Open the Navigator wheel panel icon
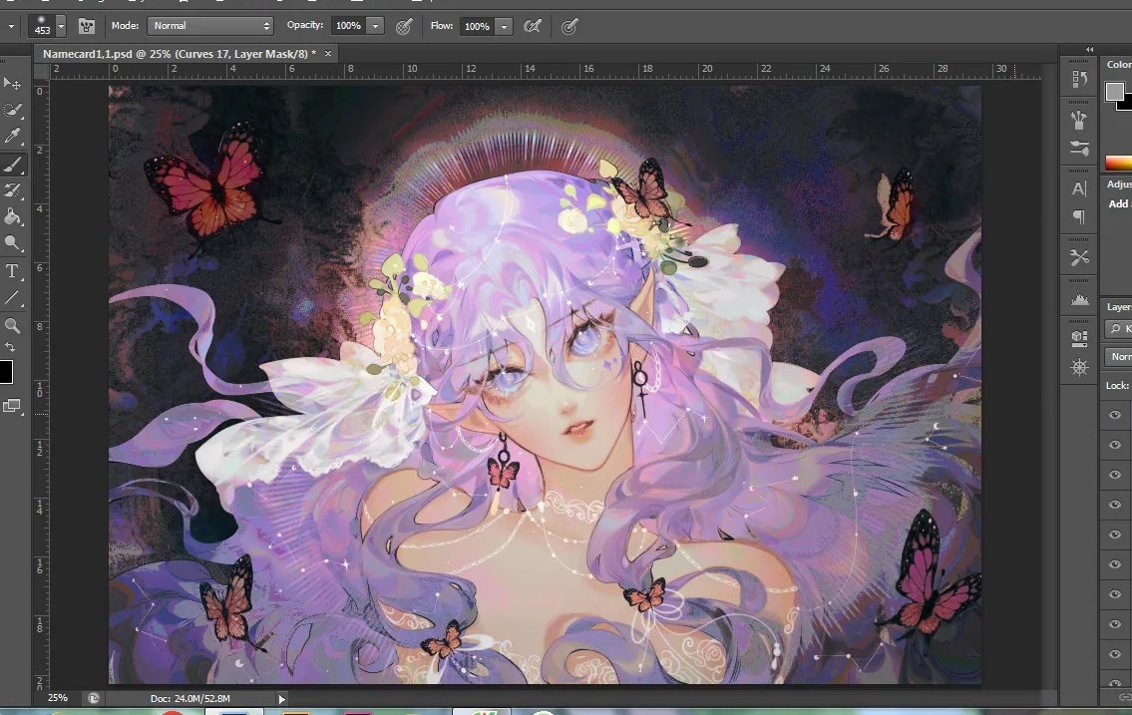The image size is (1132, 715). click(1079, 367)
